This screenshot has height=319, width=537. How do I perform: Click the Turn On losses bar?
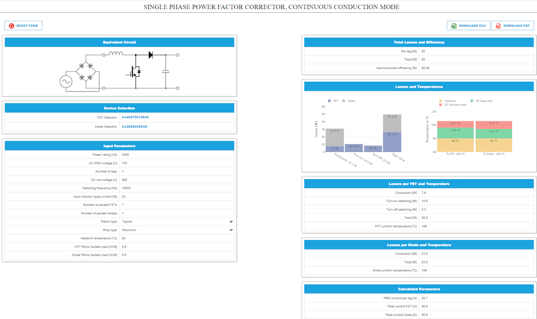(x=354, y=148)
